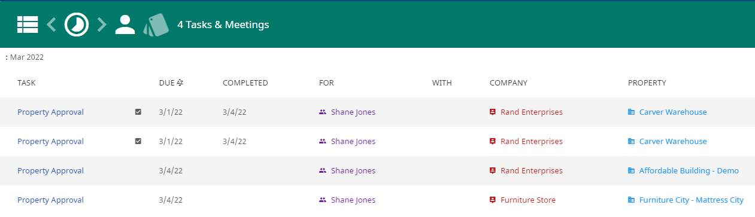Collapse the Mar 2022 group

25,57
